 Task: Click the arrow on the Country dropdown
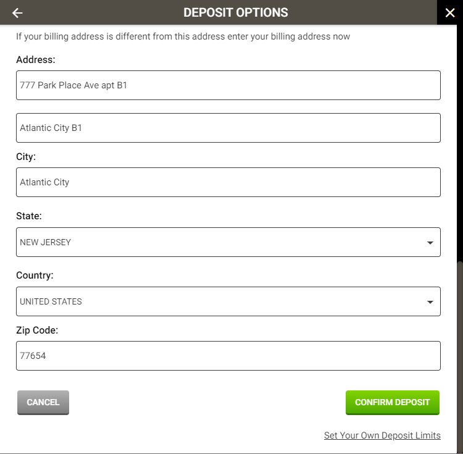coord(430,302)
